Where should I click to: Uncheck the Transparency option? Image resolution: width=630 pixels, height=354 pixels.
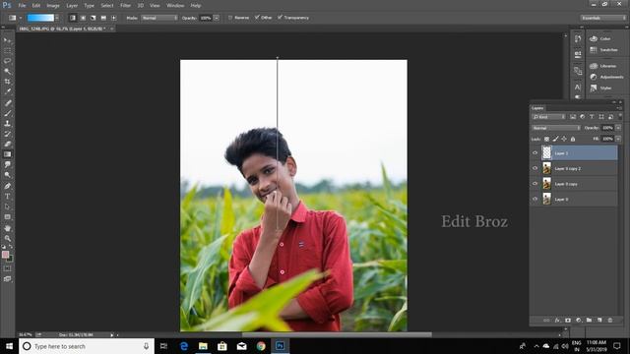pos(280,18)
